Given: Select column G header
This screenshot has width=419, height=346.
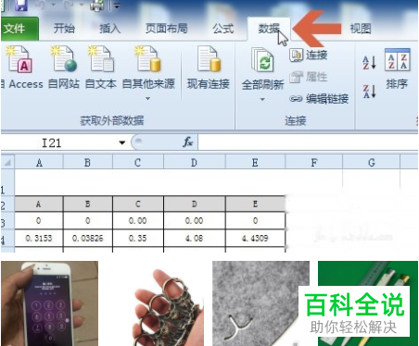Looking at the screenshot, I should click(x=372, y=163).
